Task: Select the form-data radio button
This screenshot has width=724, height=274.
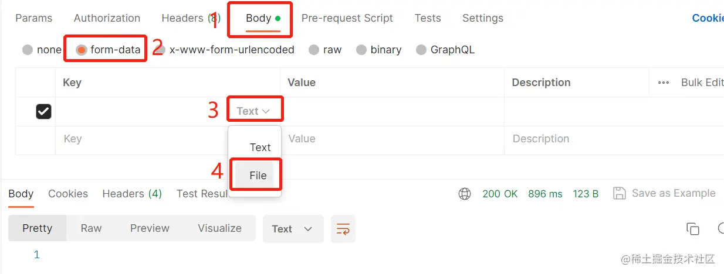Action: 82,50
